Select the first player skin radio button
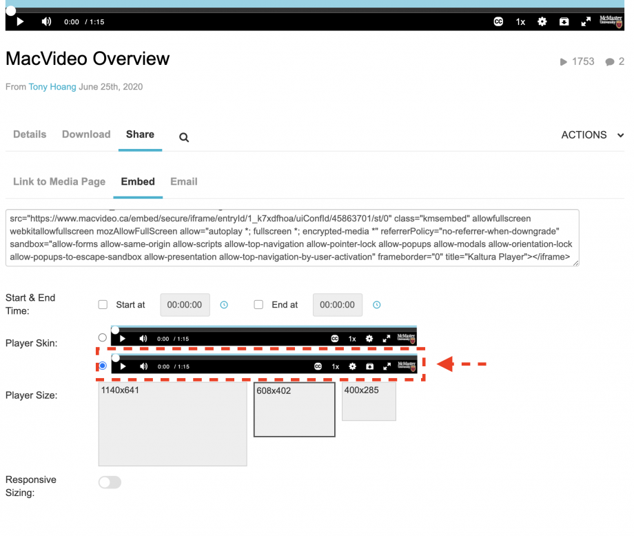Image resolution: width=634 pixels, height=536 pixels. coord(103,337)
